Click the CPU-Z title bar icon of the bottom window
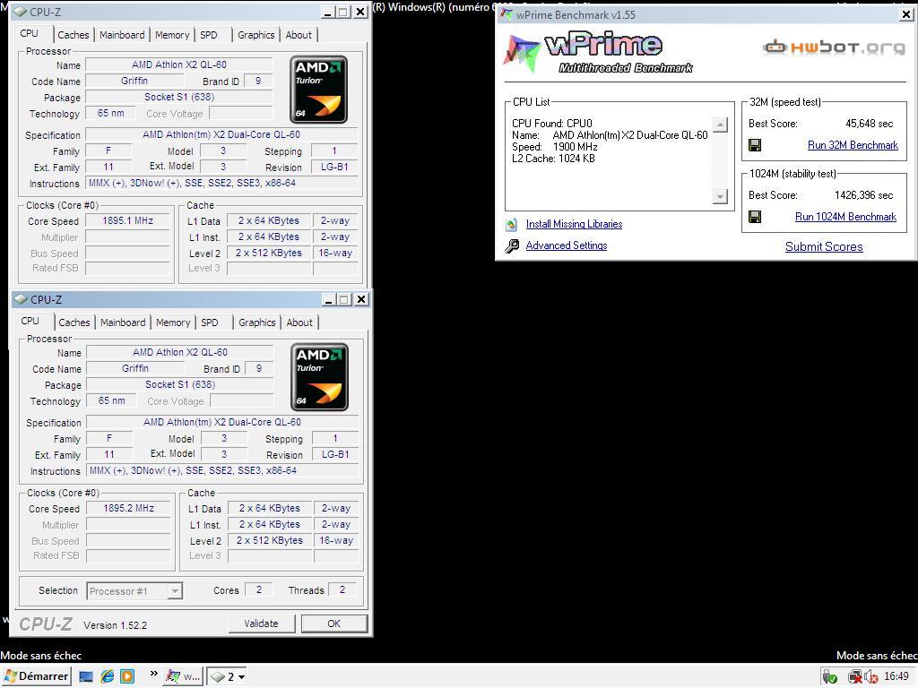Viewport: 918px width, 688px height. point(21,299)
